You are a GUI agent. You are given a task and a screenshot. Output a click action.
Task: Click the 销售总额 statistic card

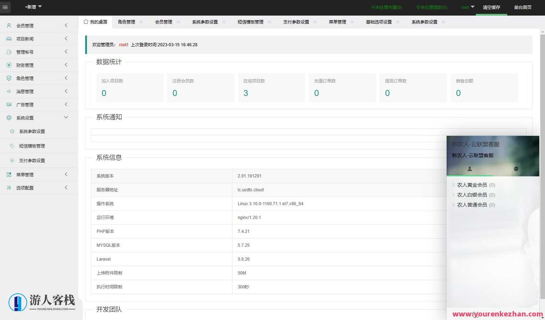click(484, 88)
